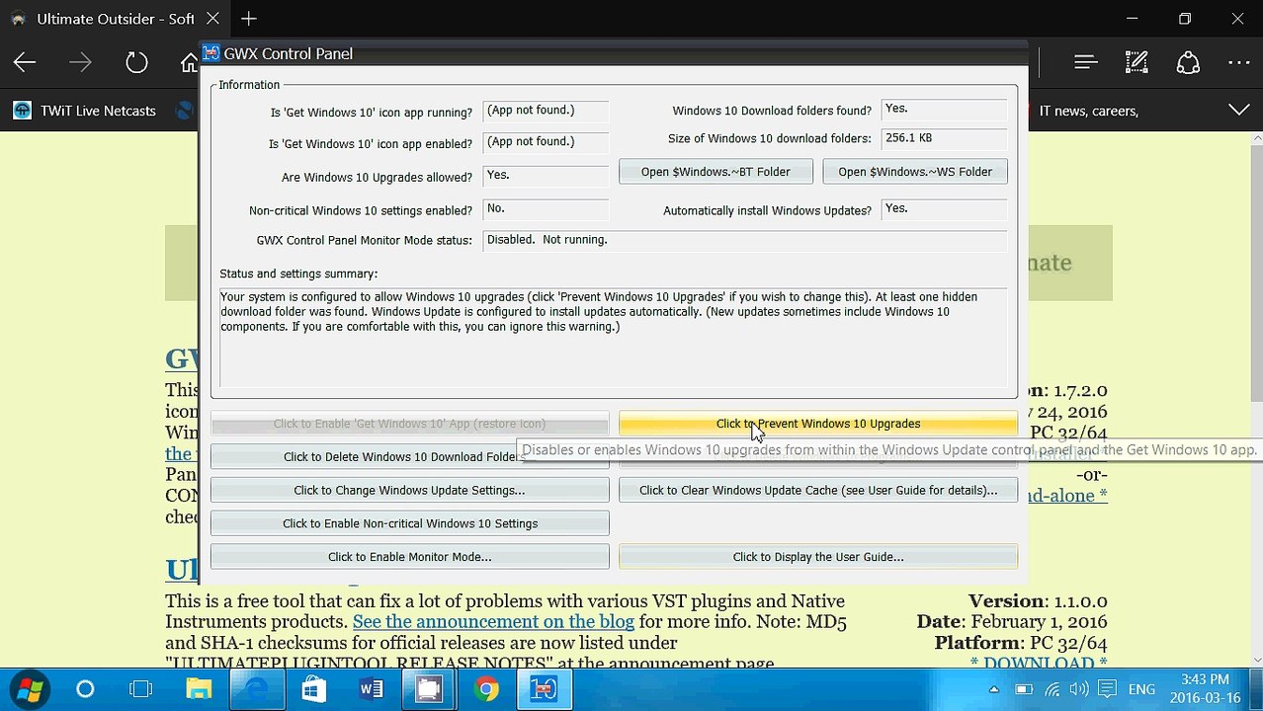Click the volume speaker tray icon
1263x711 pixels.
1079,689
